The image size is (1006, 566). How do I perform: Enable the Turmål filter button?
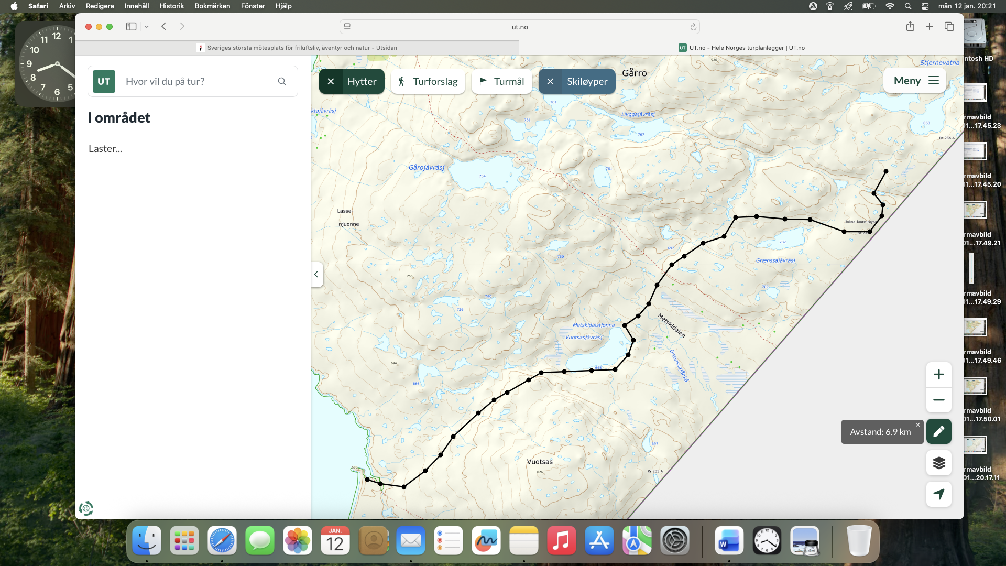[501, 81]
